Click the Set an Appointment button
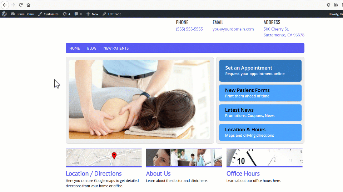 pos(260,71)
